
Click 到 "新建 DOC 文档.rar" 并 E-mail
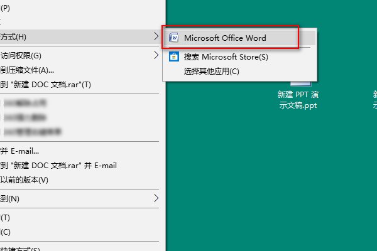pos(58,166)
